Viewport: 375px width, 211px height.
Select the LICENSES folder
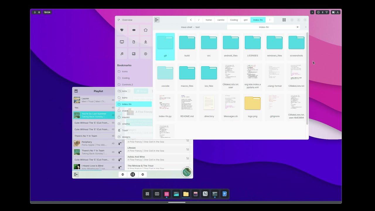tap(253, 47)
